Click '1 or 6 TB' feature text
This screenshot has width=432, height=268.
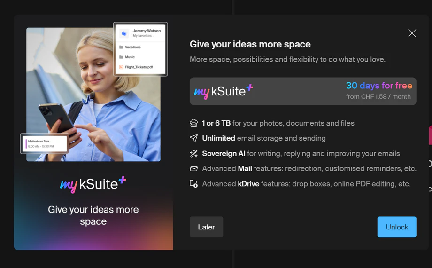pyautogui.click(x=278, y=123)
